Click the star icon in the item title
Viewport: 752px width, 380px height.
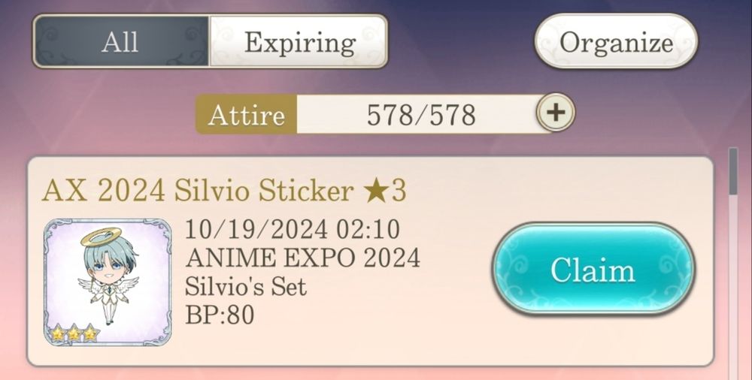click(x=376, y=192)
